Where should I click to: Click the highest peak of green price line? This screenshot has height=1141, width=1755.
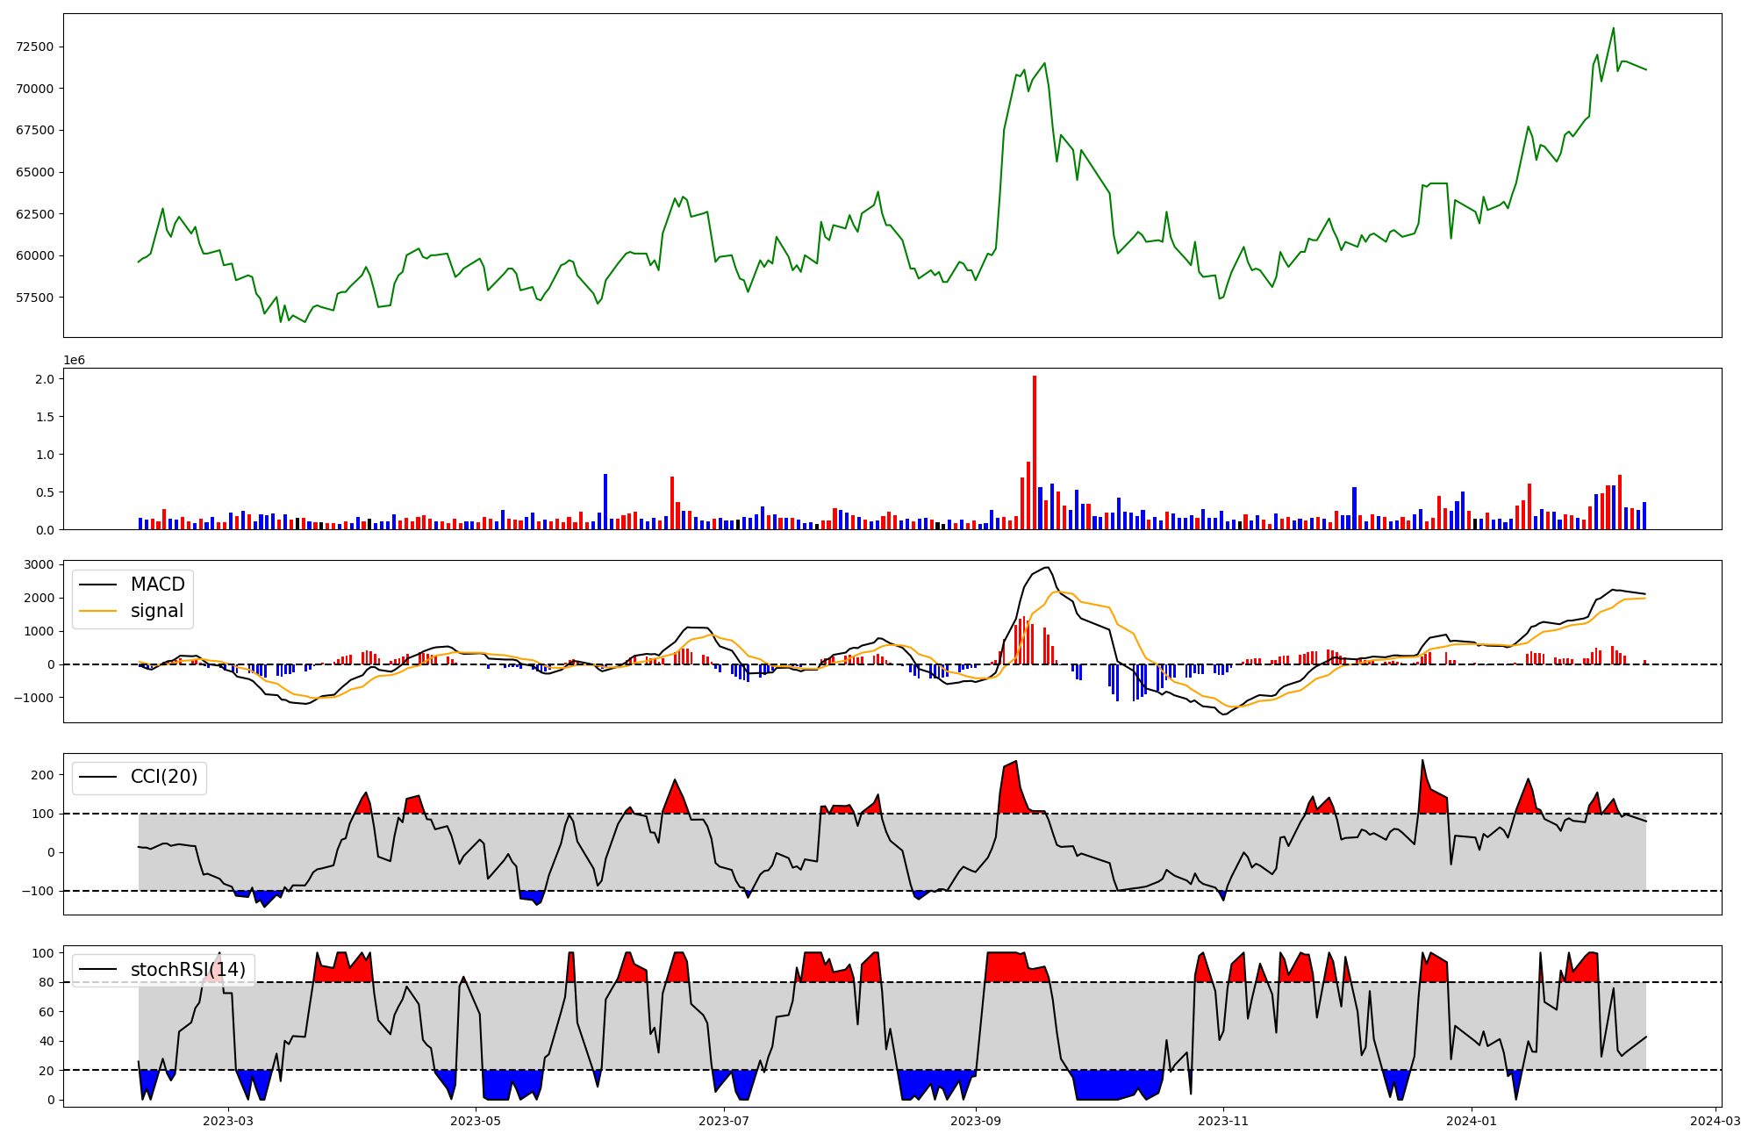(1613, 28)
